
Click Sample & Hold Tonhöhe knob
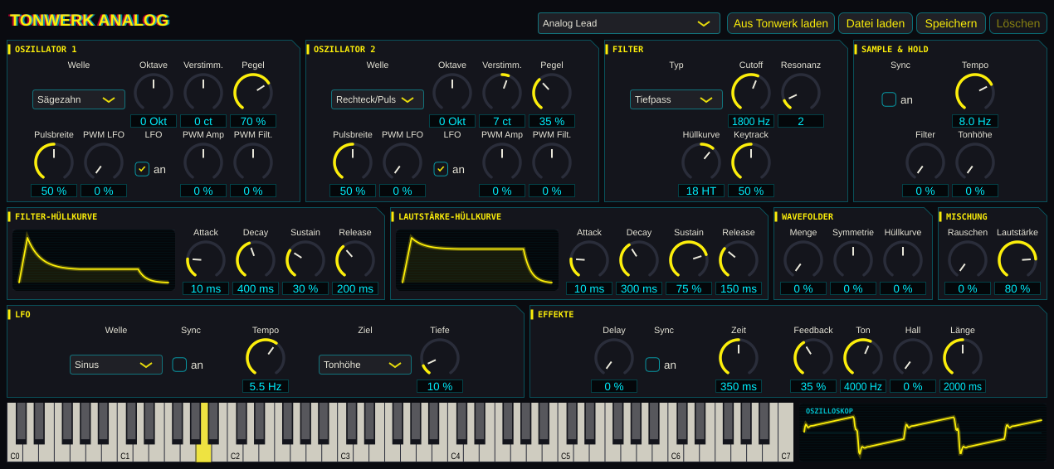(x=975, y=162)
